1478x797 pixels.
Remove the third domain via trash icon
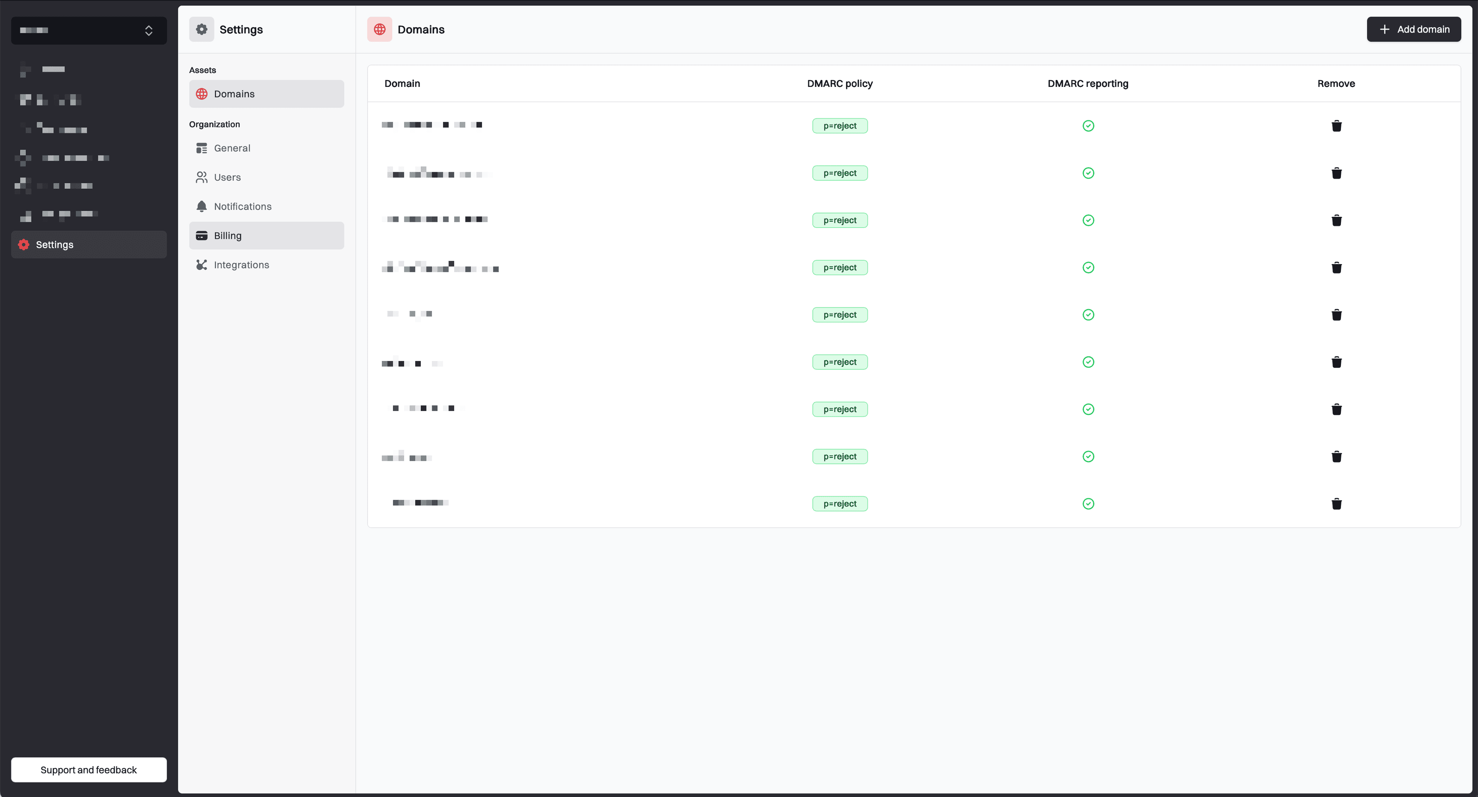tap(1336, 220)
